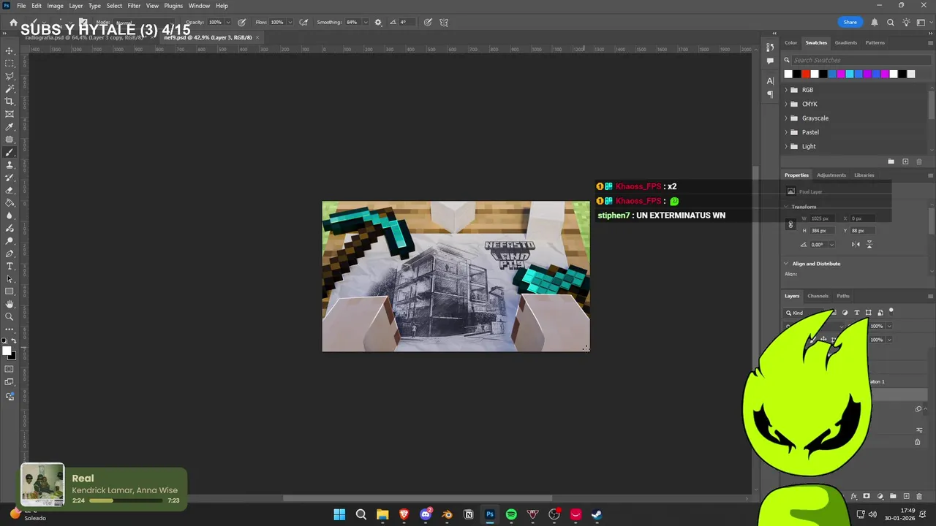This screenshot has width=936, height=526.
Task: Select the Eraser tool
Action: point(10,190)
